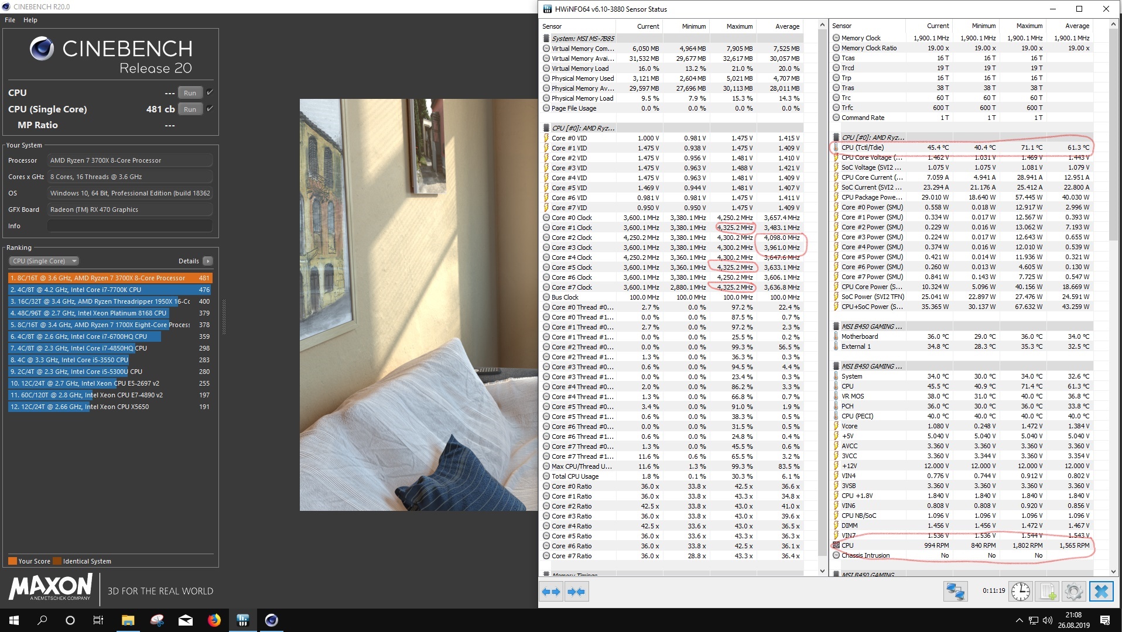Image resolution: width=1122 pixels, height=632 pixels.
Task: Select the CPU (Tctl/Tdie) sensor row
Action: (x=962, y=147)
